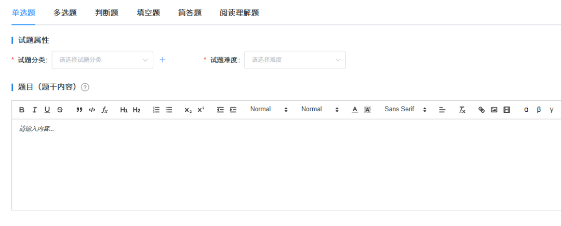Add a new category with plus icon
The image size is (561, 226).
[x=163, y=60]
